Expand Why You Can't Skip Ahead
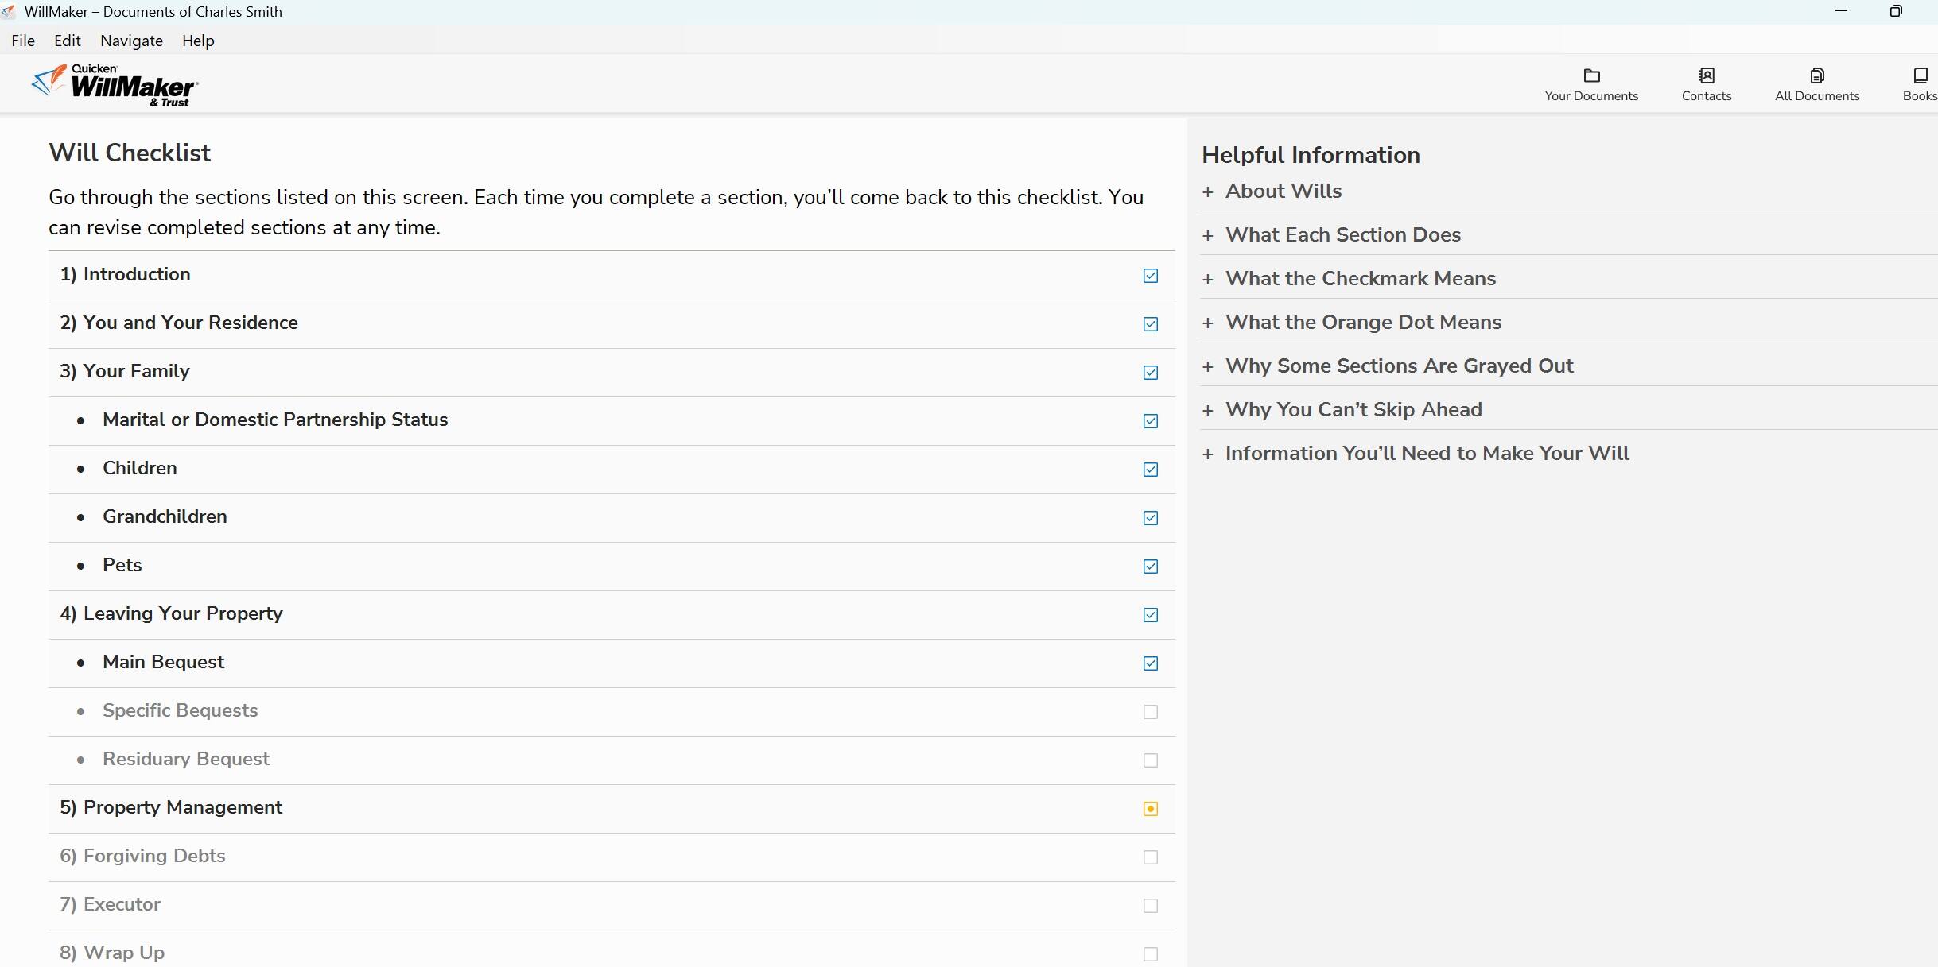Viewport: 1938px width, 967px height. (1353, 410)
